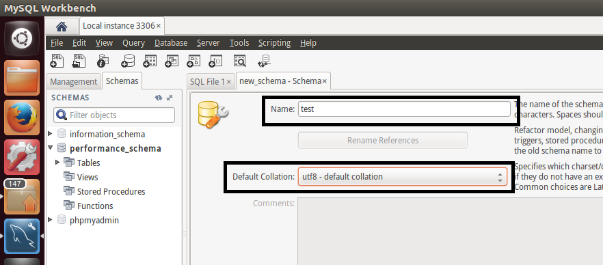Click the Comments text area
Image resolution: width=603 pixels, height=265 pixels.
[x=451, y=232]
